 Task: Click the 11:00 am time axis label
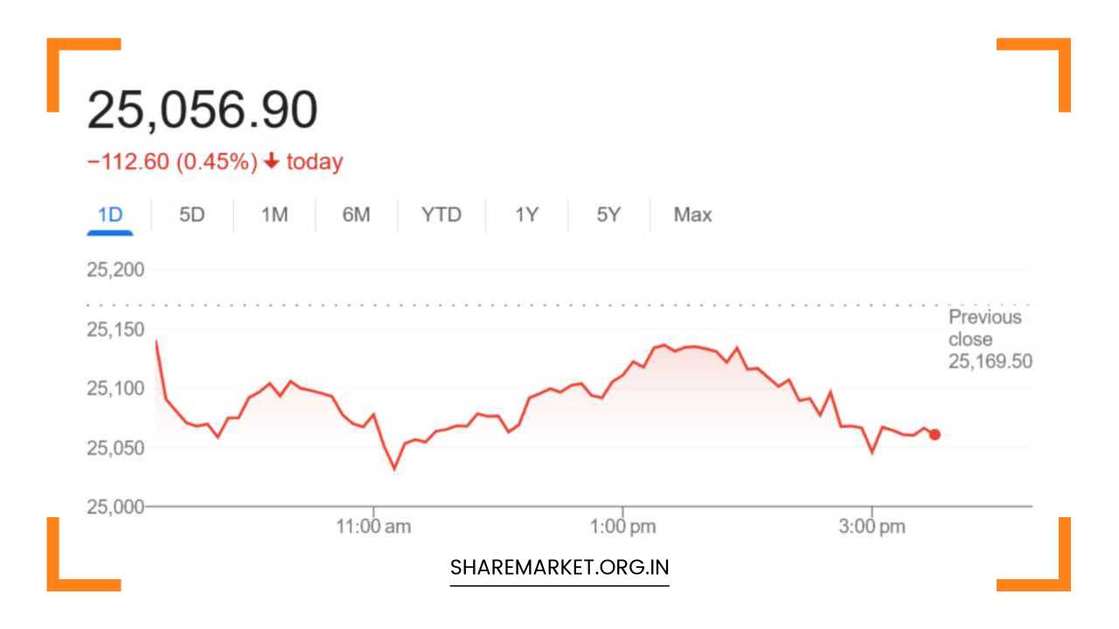click(x=374, y=527)
